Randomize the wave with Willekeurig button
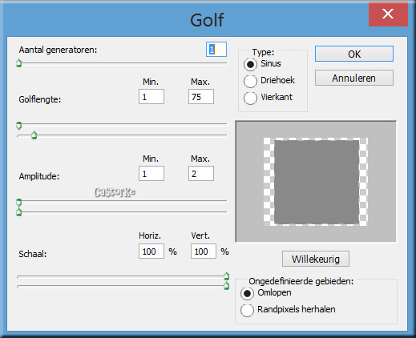The image size is (416, 338). 316,259
